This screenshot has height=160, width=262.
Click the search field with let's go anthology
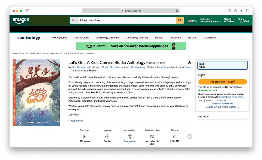127,20
